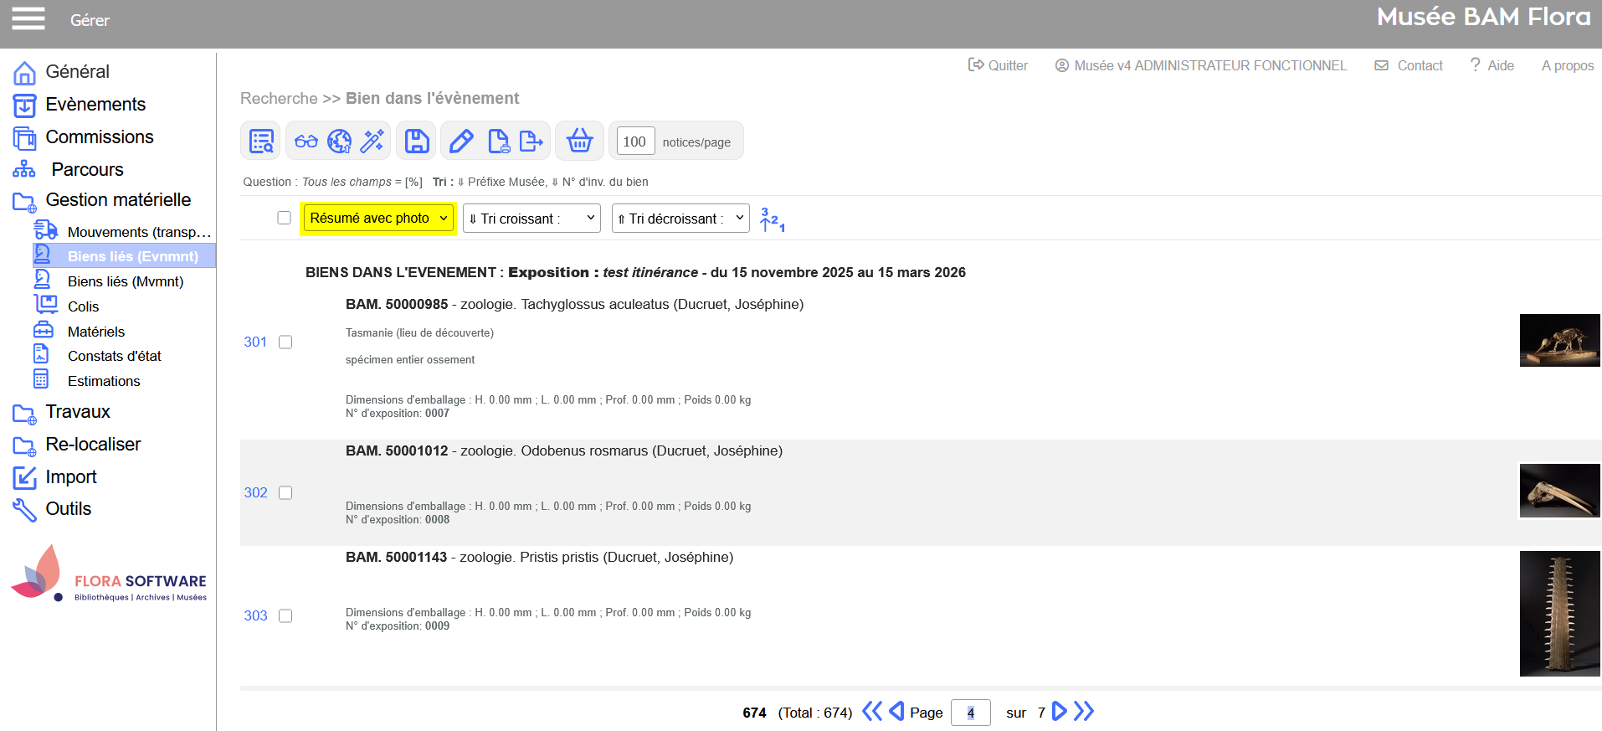
Task: Click the Quitter link
Action: click(x=999, y=65)
